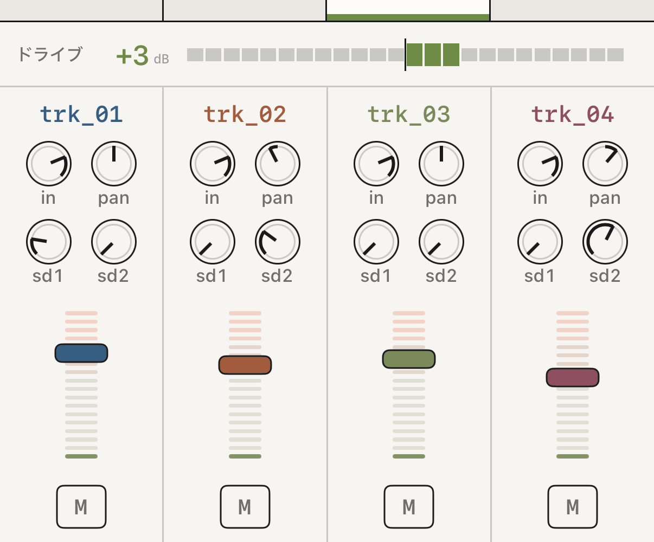Click the blue trk_01 volume fader handle
The image size is (654, 542).
(x=81, y=353)
